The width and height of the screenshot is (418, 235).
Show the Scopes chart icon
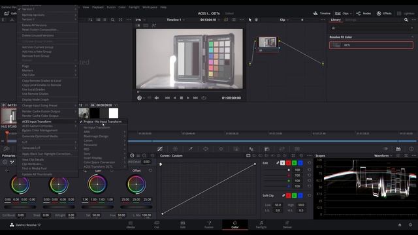click(x=398, y=149)
